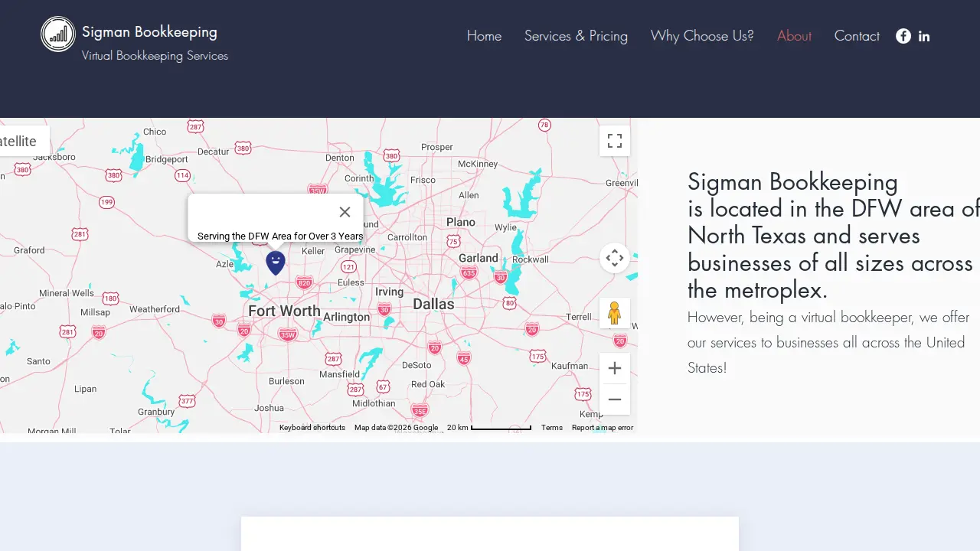980x551 pixels.
Task: Zoom in on the map
Action: tap(615, 368)
